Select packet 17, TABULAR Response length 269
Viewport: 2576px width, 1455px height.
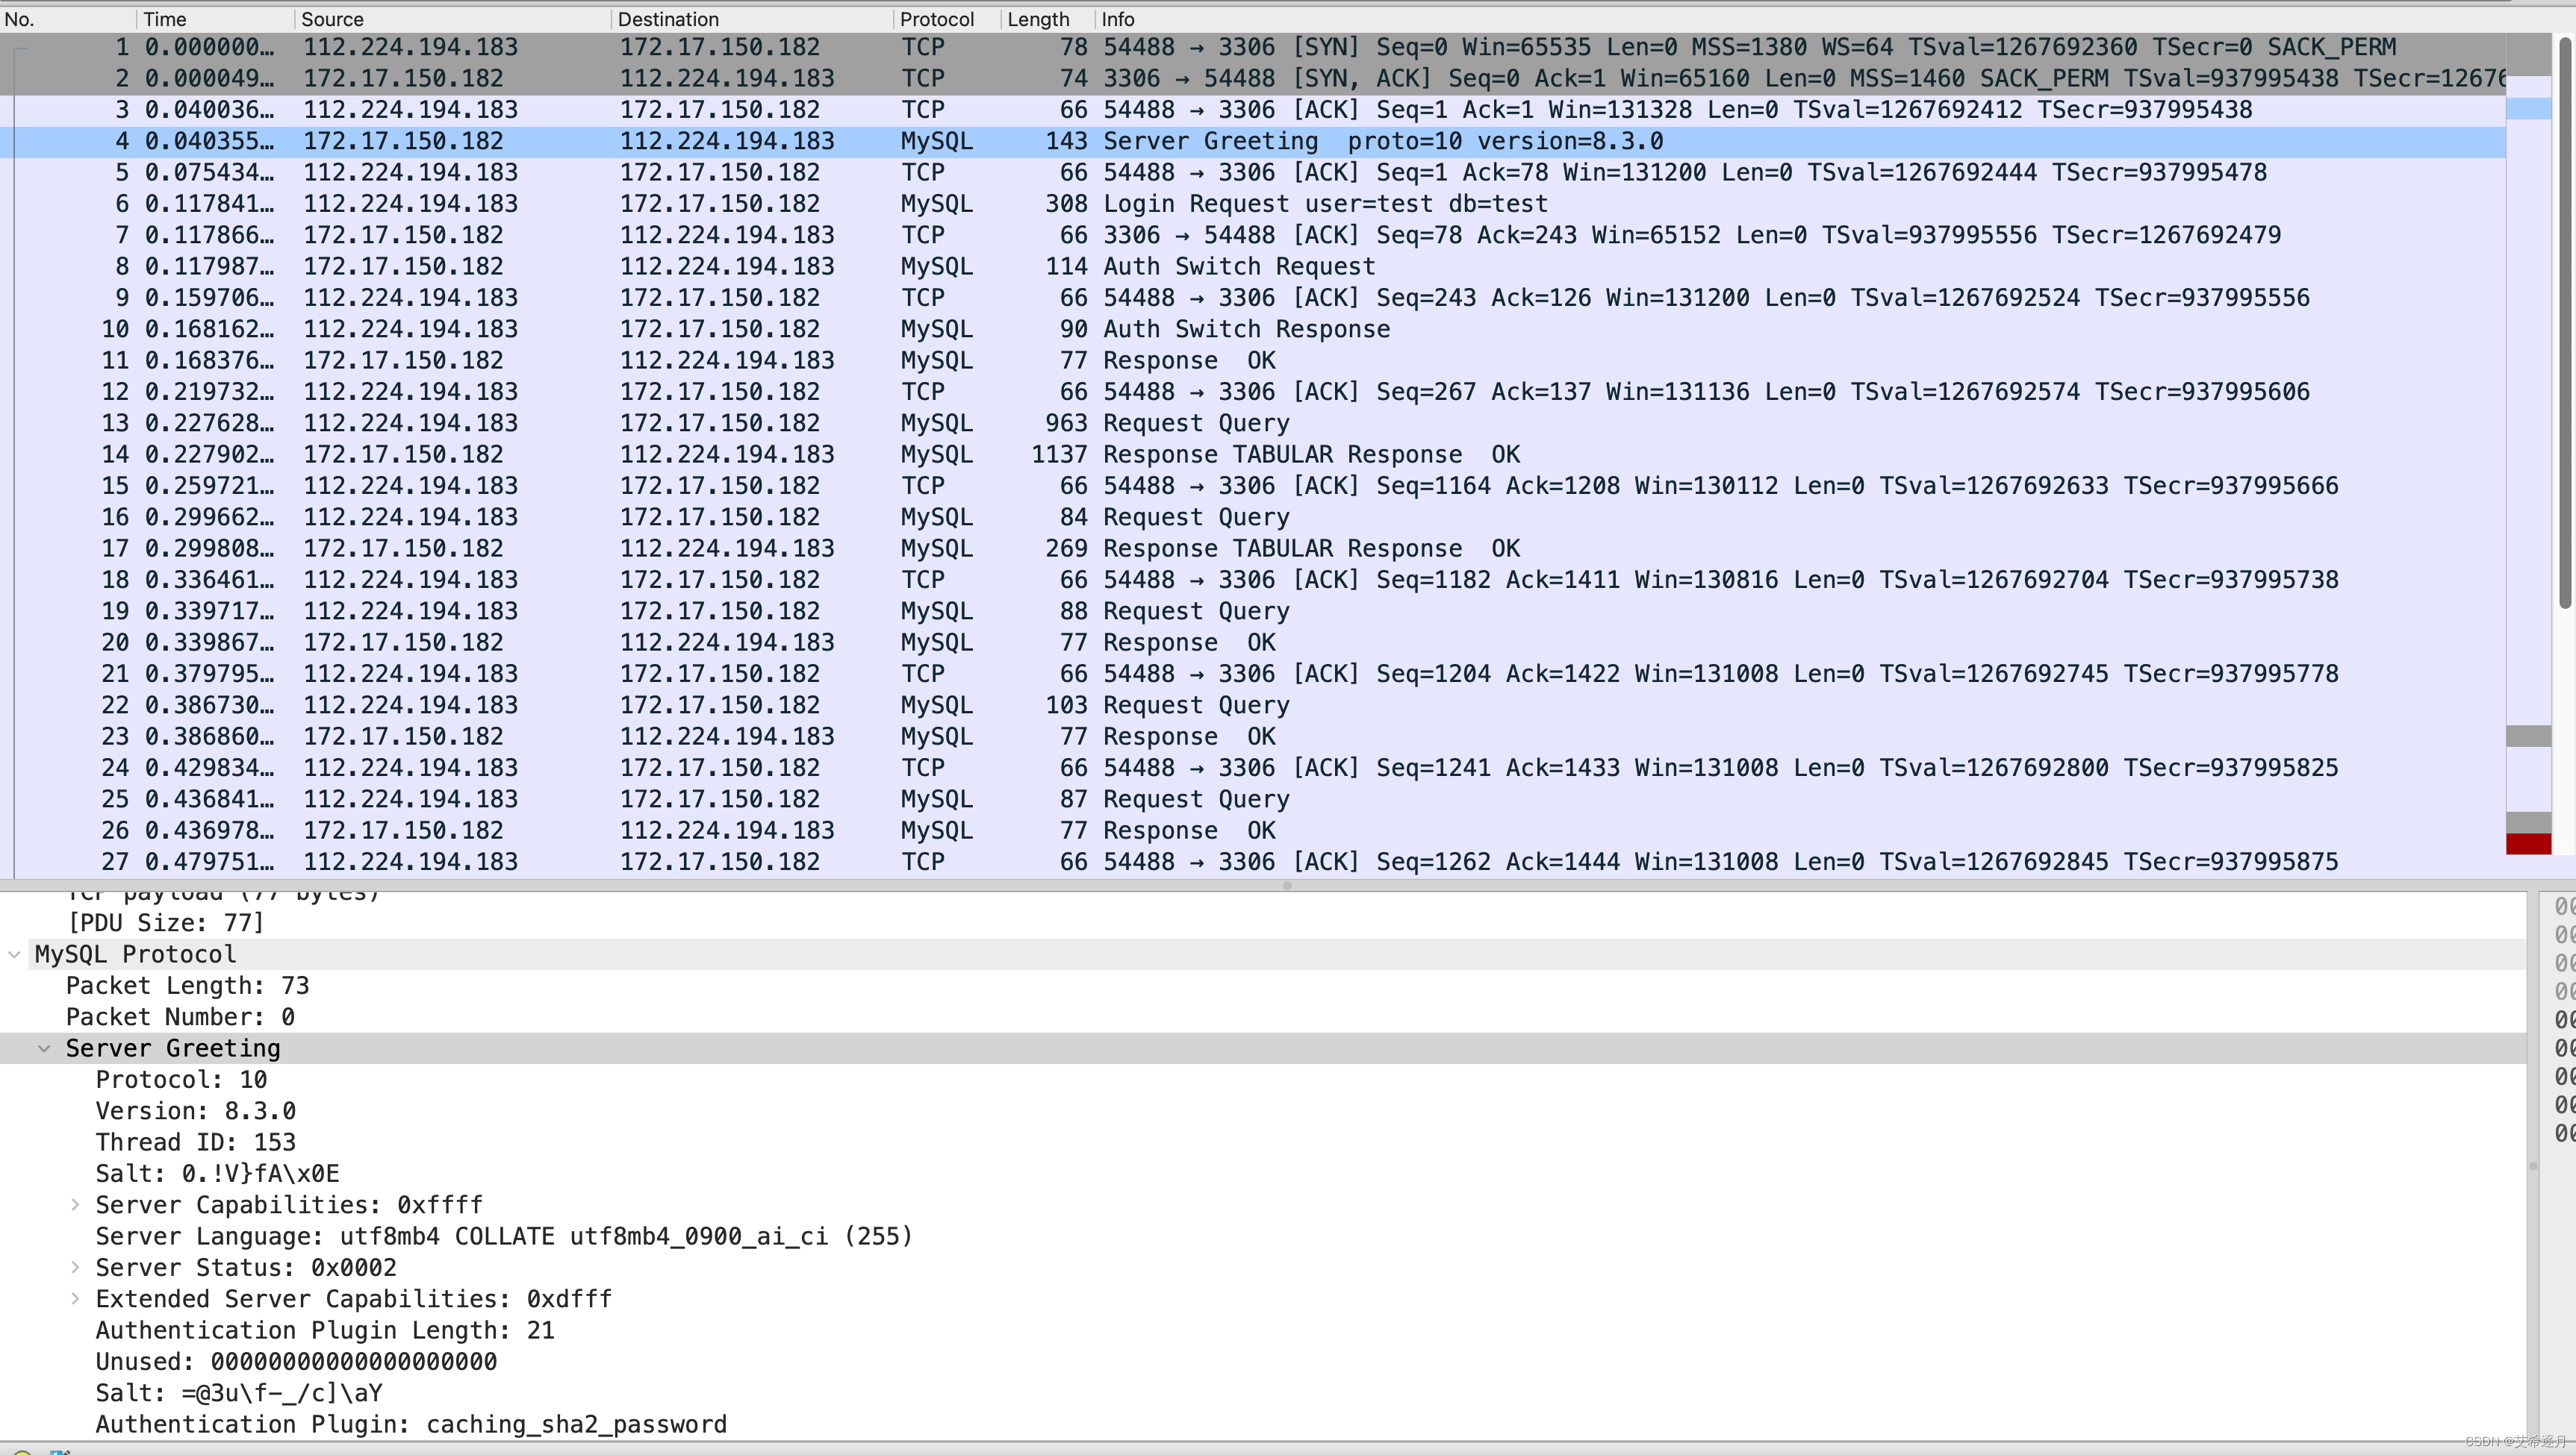tap(1253, 548)
